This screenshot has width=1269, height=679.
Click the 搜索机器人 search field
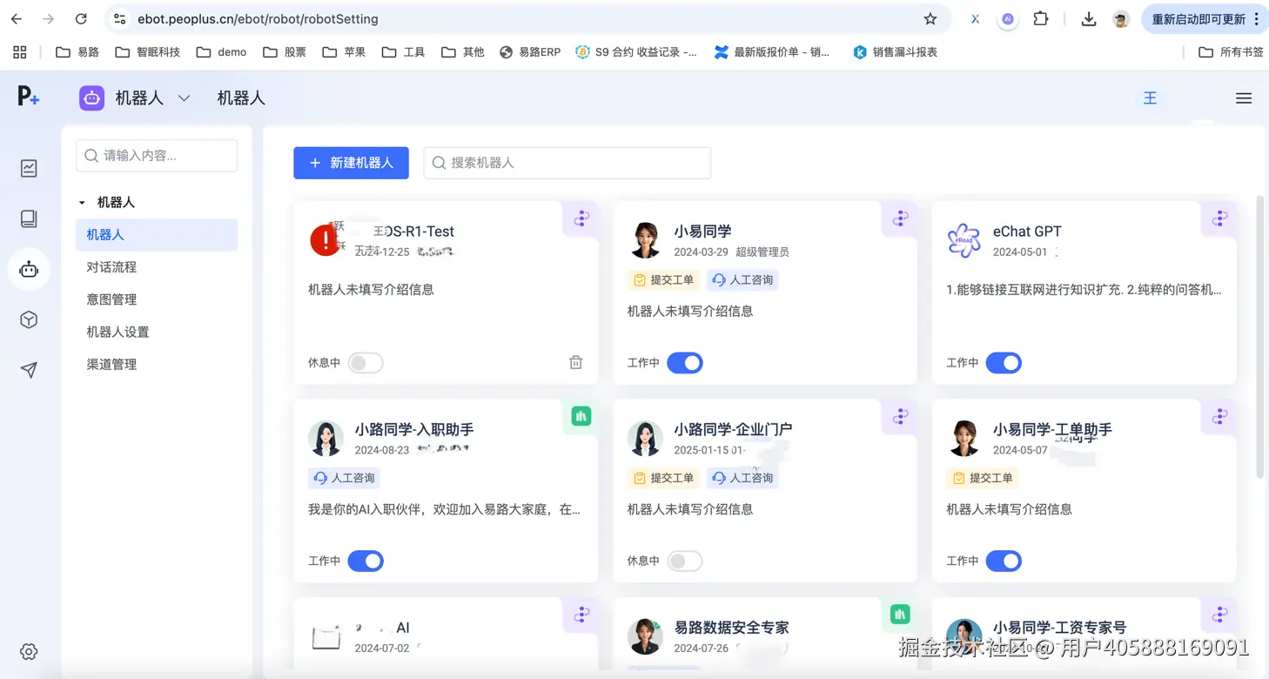click(x=567, y=163)
